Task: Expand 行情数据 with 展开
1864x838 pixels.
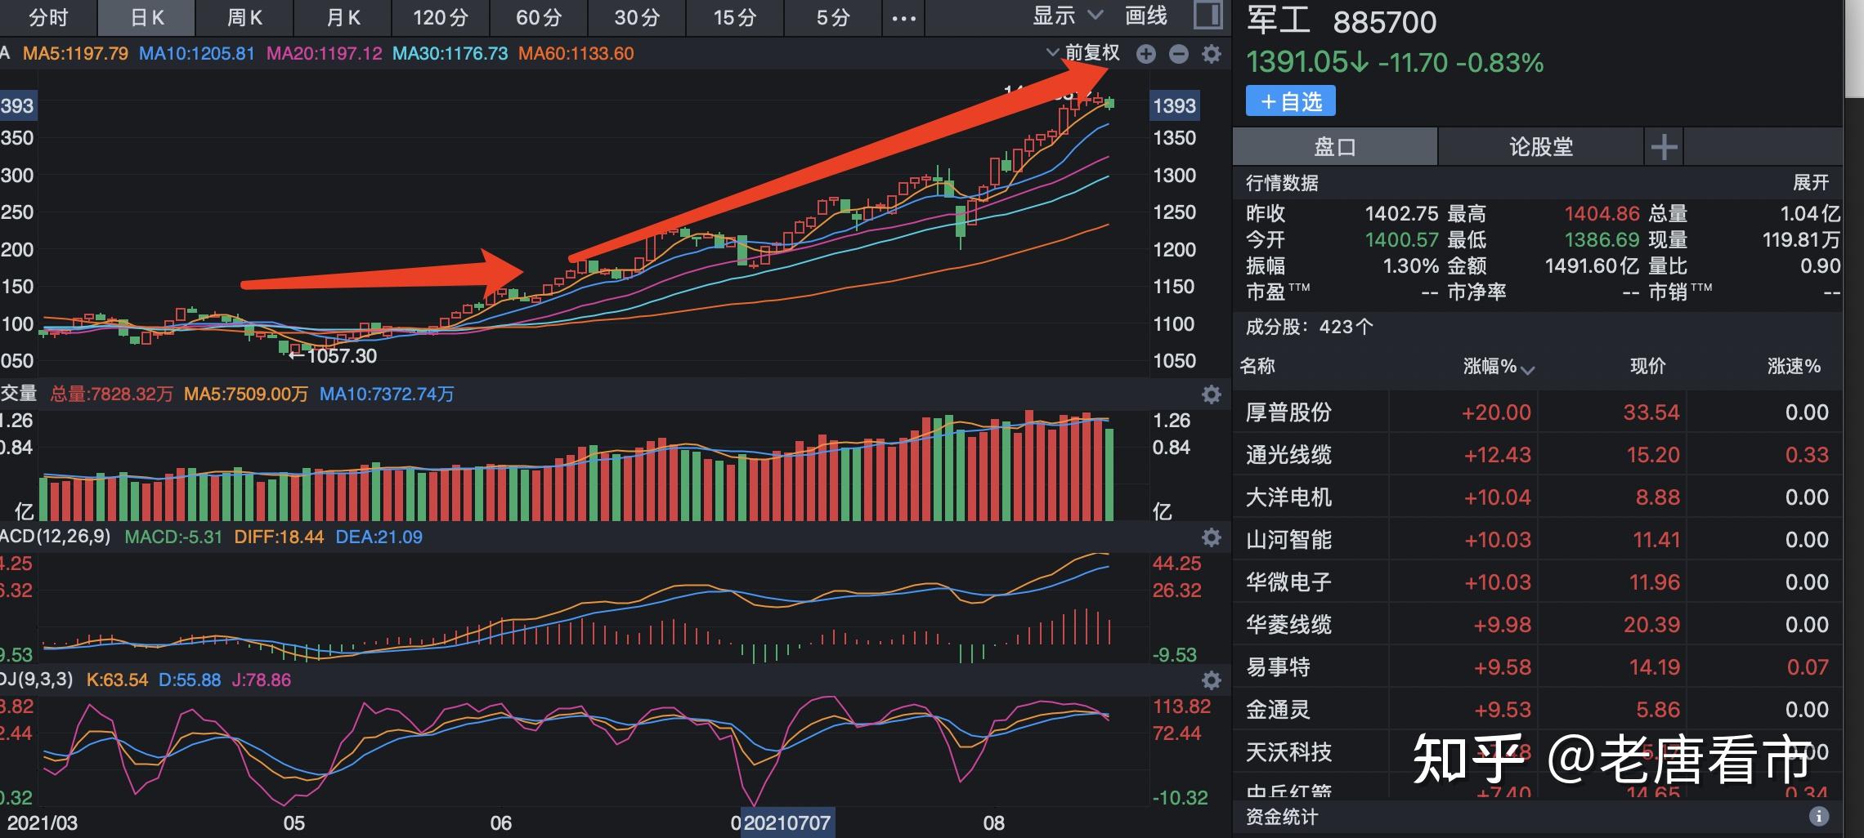Action: (1811, 183)
